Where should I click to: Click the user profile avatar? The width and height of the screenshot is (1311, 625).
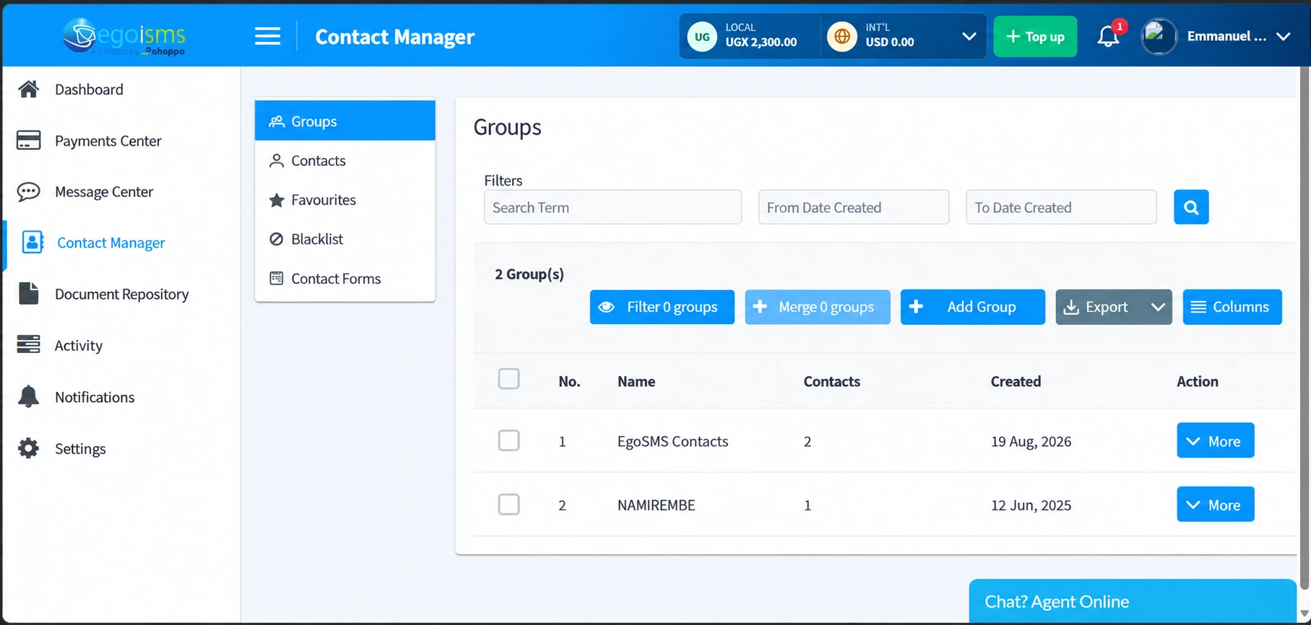(x=1159, y=36)
